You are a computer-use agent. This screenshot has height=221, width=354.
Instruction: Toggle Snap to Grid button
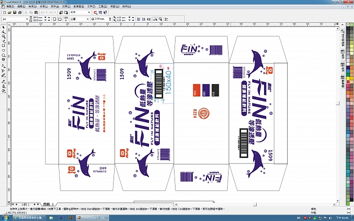pyautogui.click(x=139, y=19)
